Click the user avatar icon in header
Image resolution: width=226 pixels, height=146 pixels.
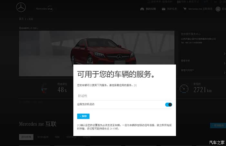[218, 9]
